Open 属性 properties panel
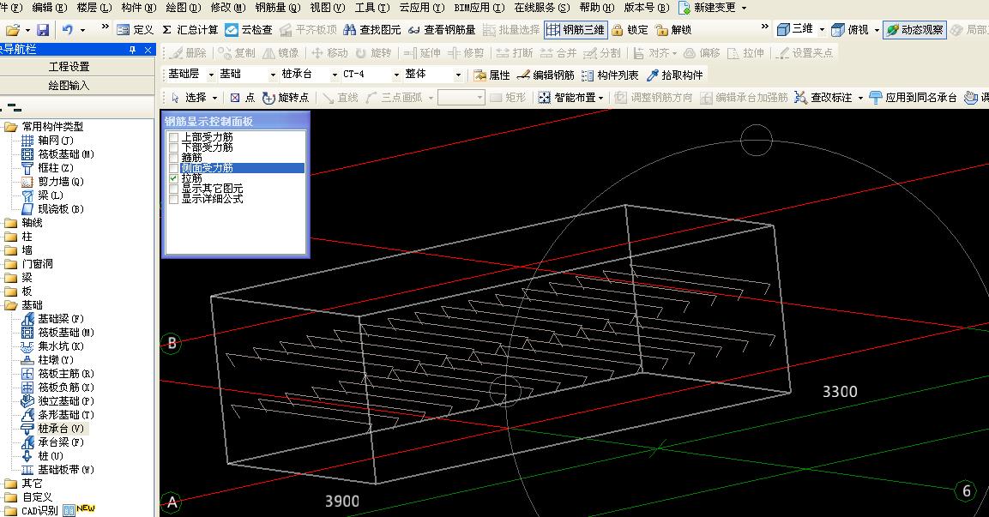 point(492,75)
